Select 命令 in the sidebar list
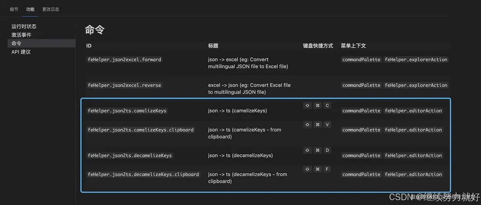Viewport: 481px width, 205px height. [42, 43]
